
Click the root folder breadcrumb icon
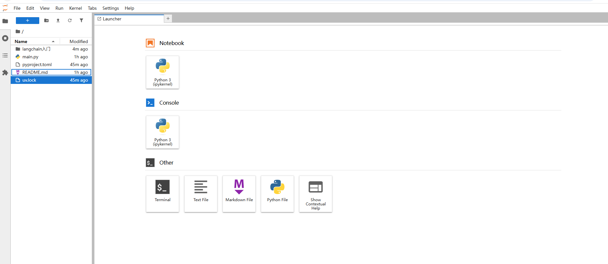tap(18, 31)
